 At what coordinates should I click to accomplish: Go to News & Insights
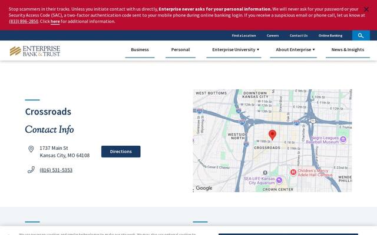point(348,49)
